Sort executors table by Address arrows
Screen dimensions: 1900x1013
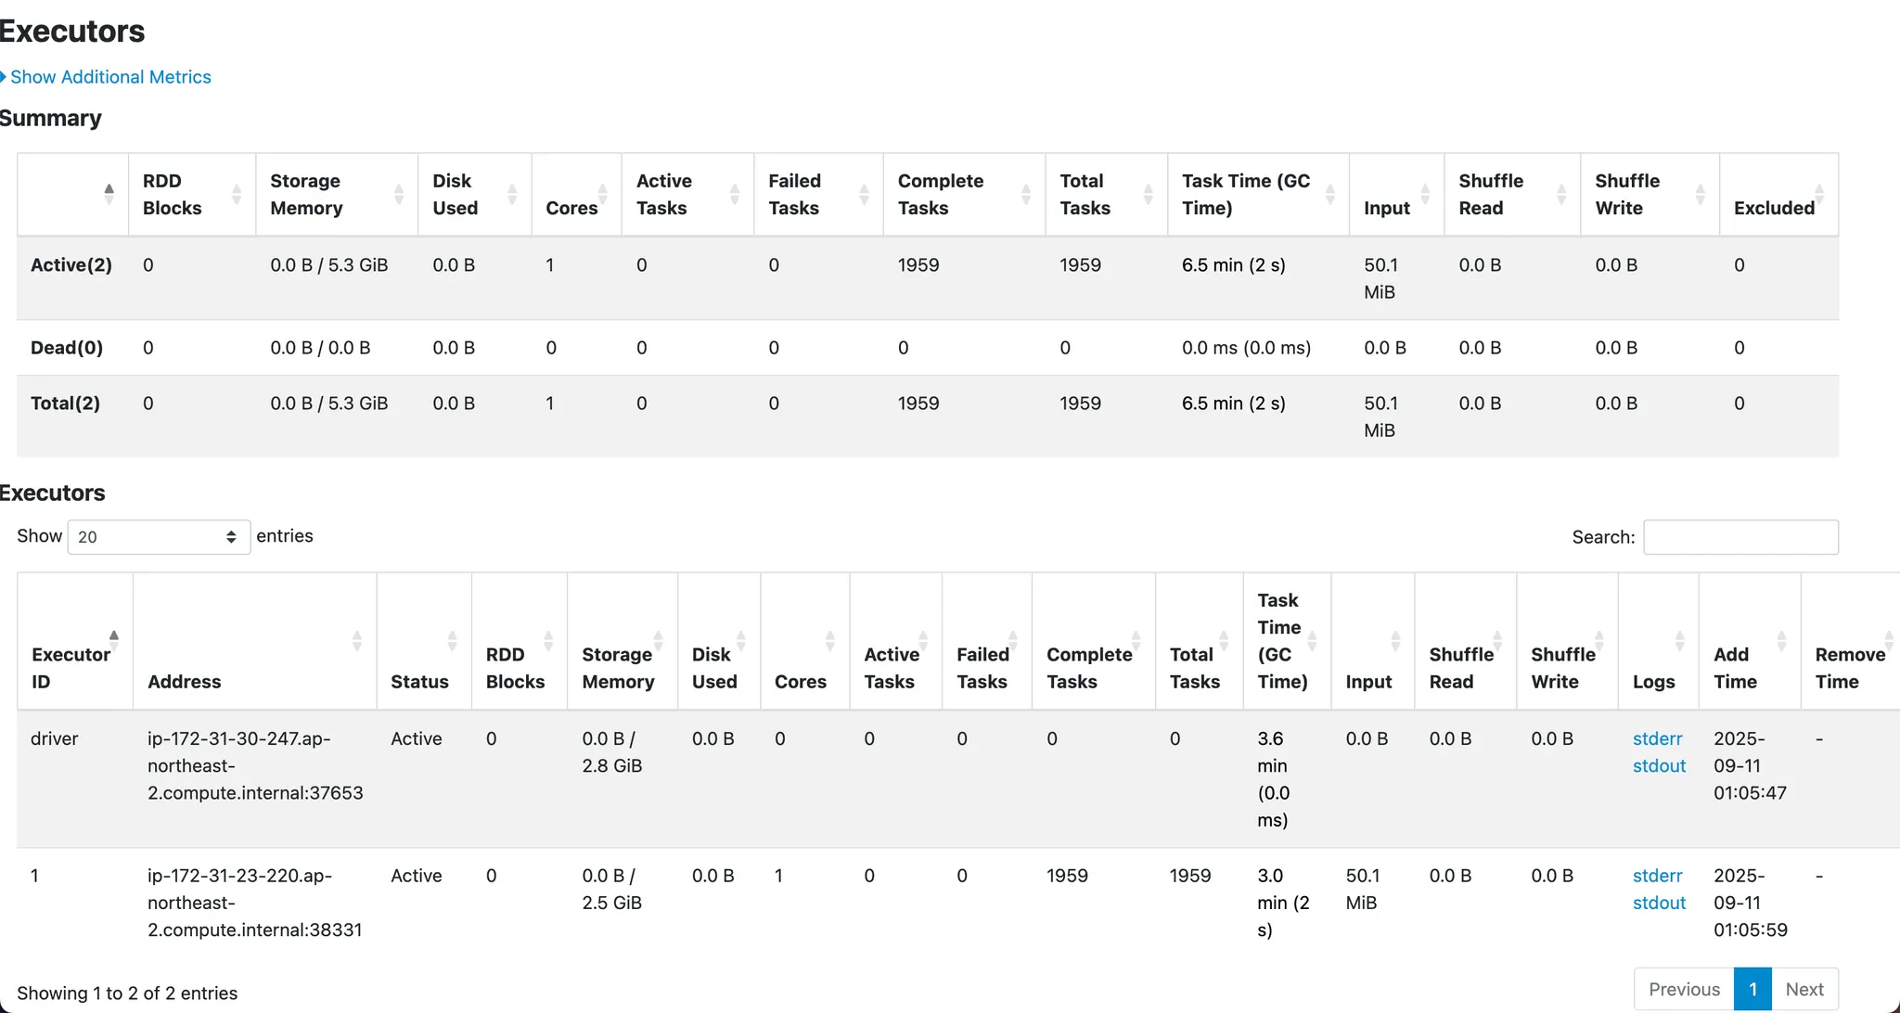[x=357, y=640]
